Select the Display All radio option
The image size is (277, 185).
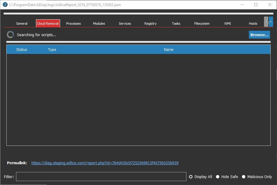coord(191,177)
